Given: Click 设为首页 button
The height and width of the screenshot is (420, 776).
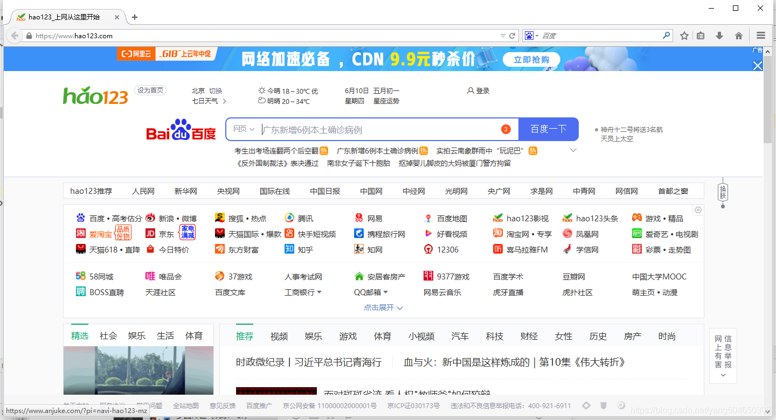Looking at the screenshot, I should pos(150,90).
